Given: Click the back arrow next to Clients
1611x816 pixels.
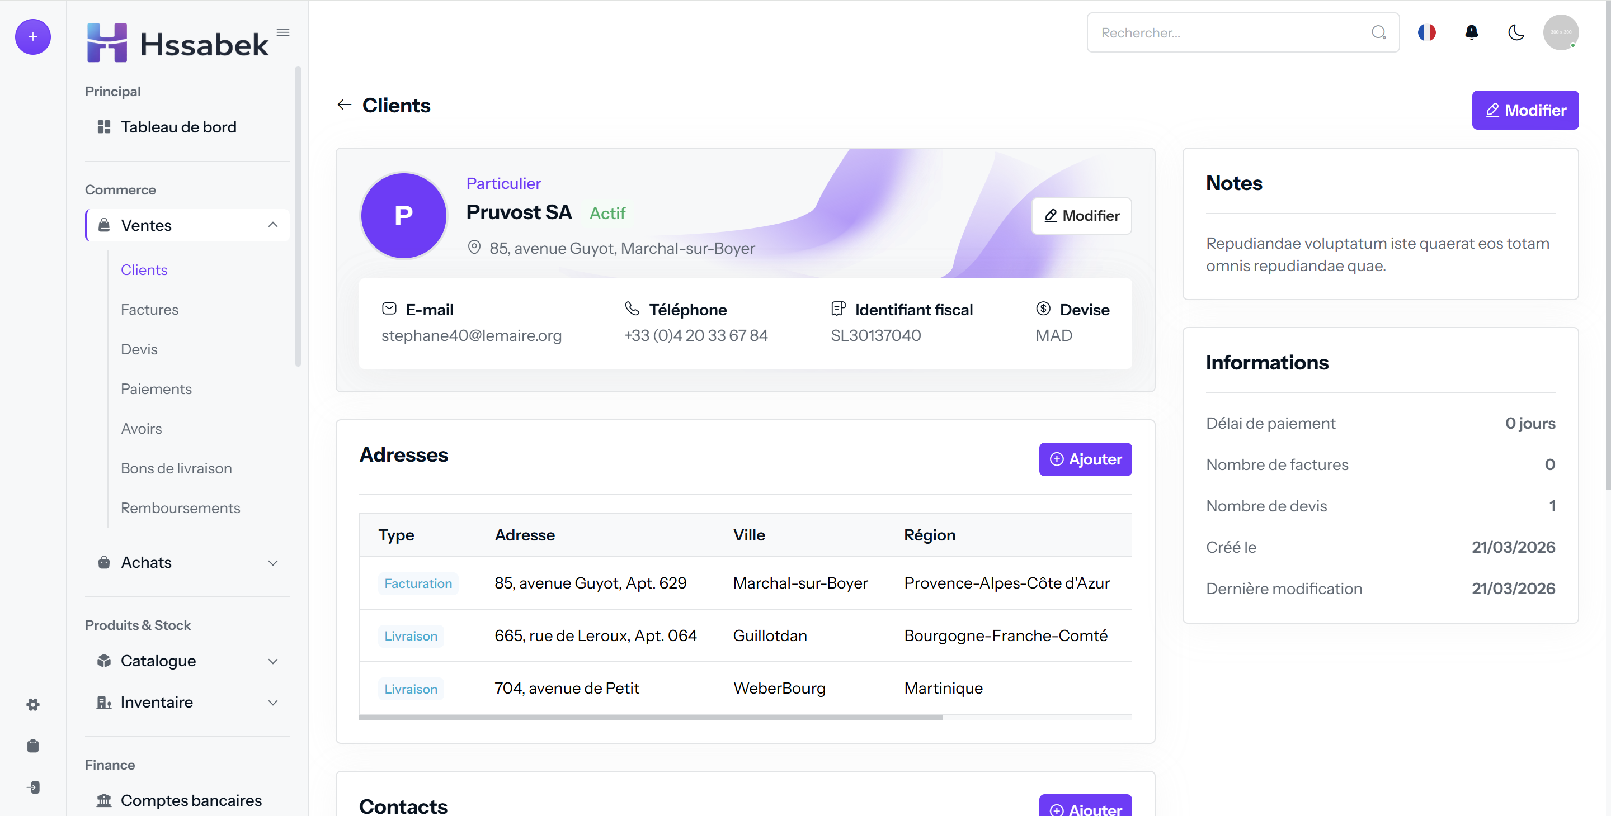Looking at the screenshot, I should pyautogui.click(x=344, y=105).
